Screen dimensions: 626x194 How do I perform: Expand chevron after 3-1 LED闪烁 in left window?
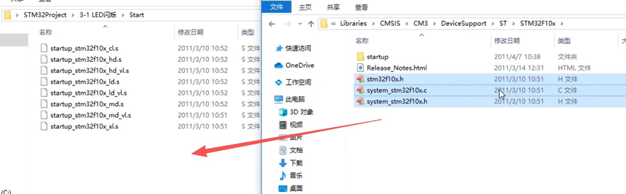[123, 15]
